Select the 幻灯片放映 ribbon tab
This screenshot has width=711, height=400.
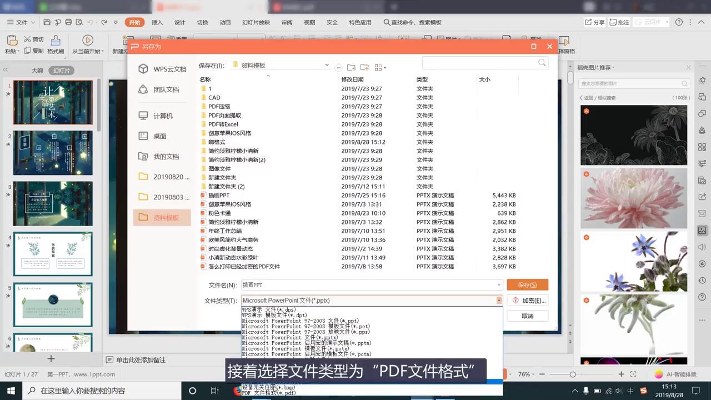pos(256,22)
